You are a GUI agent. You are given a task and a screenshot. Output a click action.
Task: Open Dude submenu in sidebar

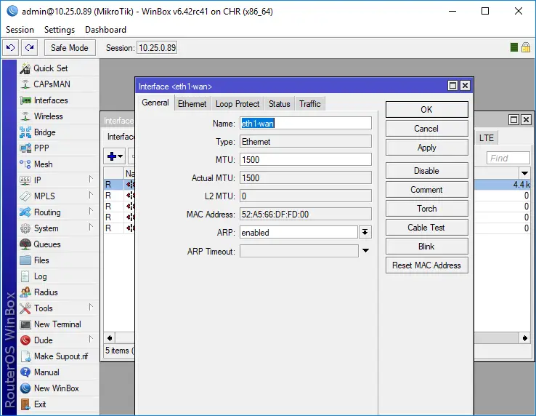coord(58,340)
